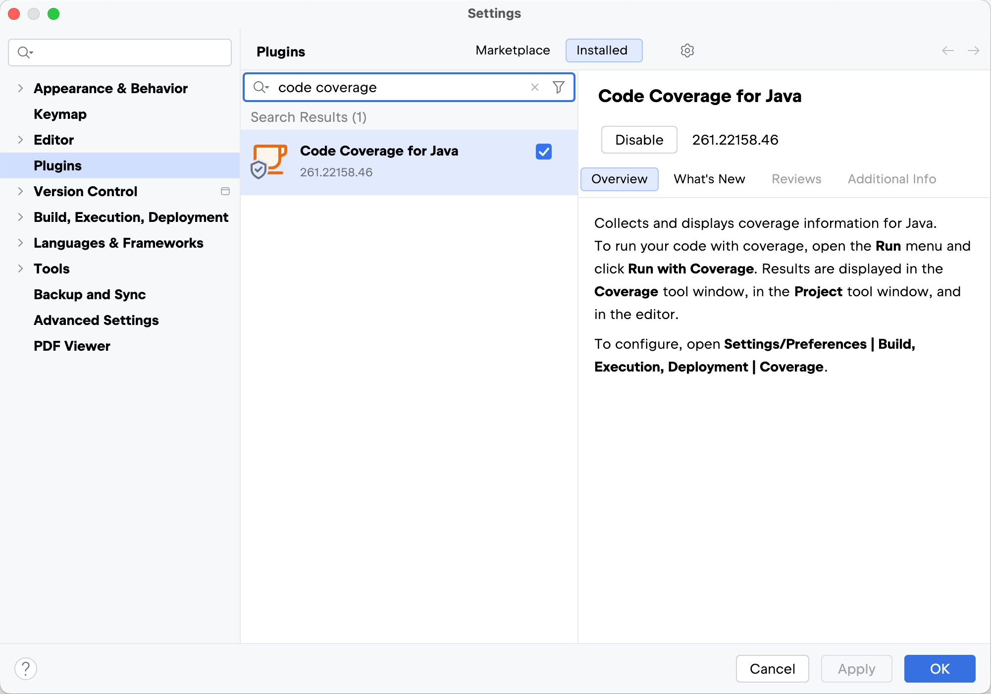Open the What's New tab
The image size is (991, 694).
pyautogui.click(x=709, y=179)
